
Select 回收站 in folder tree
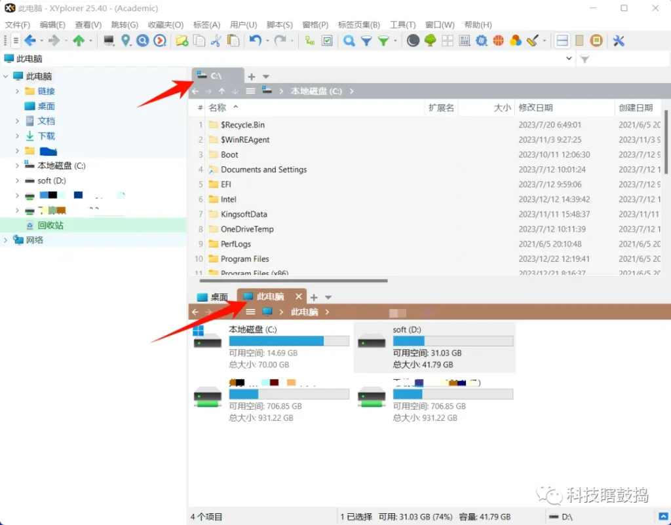(x=50, y=225)
